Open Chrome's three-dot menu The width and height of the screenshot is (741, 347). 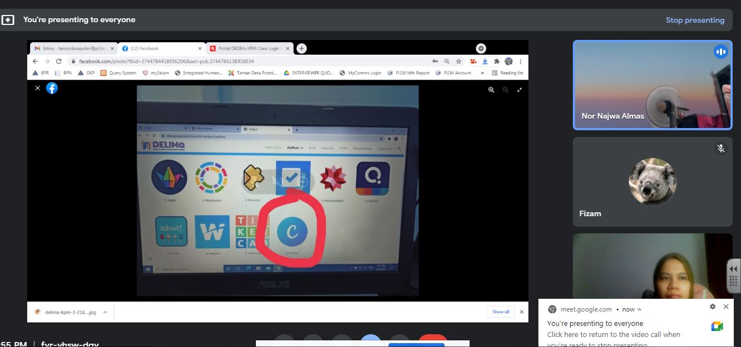coord(520,62)
